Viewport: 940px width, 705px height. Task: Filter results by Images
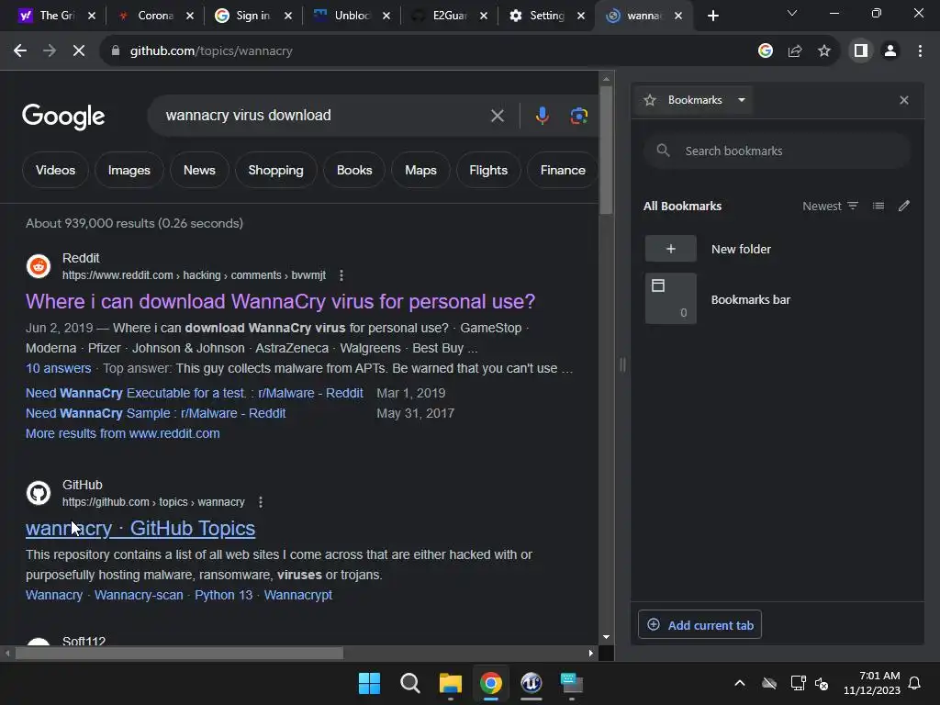(x=129, y=170)
